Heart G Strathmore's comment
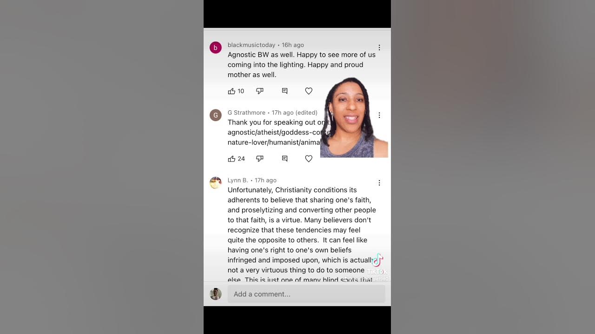The image size is (595, 334). tap(309, 159)
